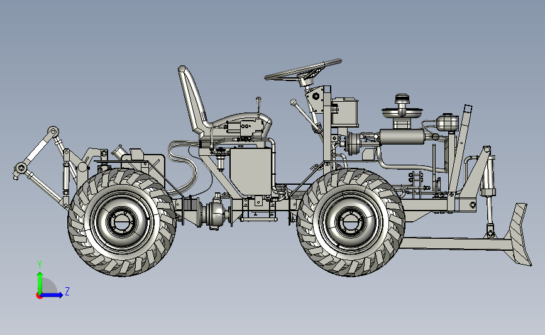The height and width of the screenshot is (335, 545).
Task: Select the large box tank under the seat
Action: click(x=250, y=171)
